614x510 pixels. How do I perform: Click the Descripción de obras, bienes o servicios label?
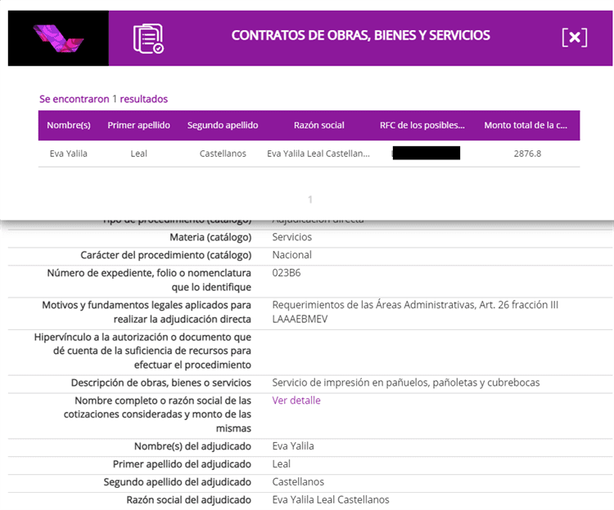click(161, 382)
